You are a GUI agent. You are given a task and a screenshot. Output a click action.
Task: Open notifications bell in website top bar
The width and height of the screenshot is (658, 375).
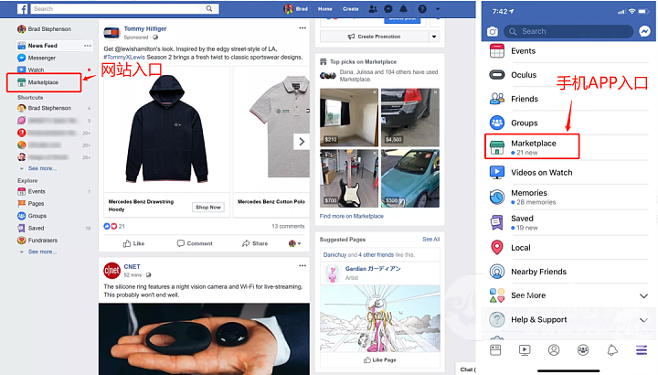403,9
